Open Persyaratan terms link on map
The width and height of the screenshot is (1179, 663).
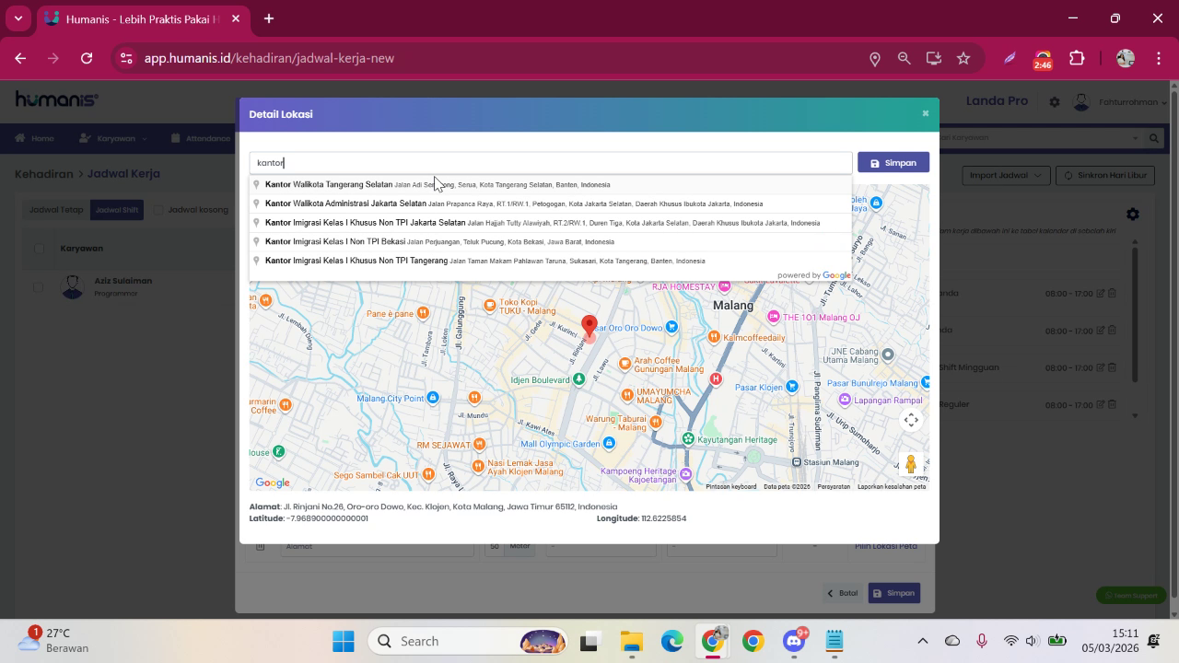(x=834, y=486)
